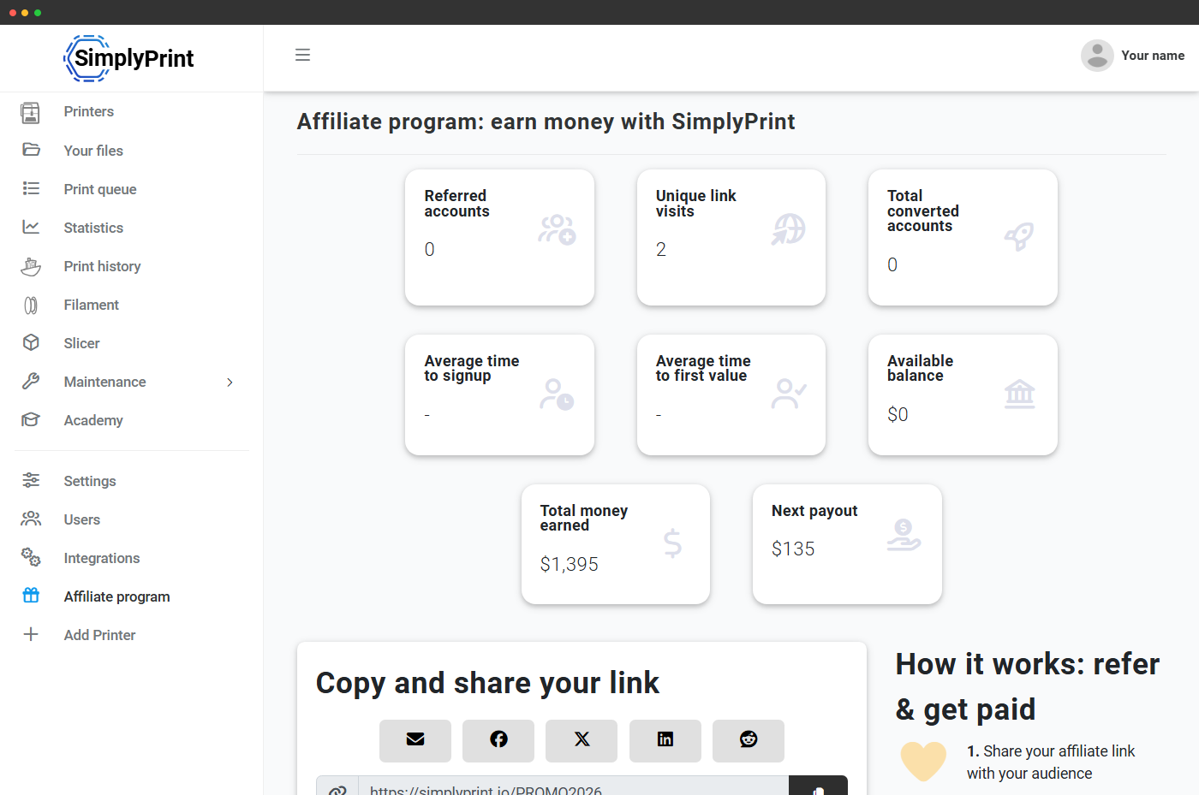Screen dimensions: 1199x795
Task: Click the $135 next payout value
Action: [x=793, y=549]
